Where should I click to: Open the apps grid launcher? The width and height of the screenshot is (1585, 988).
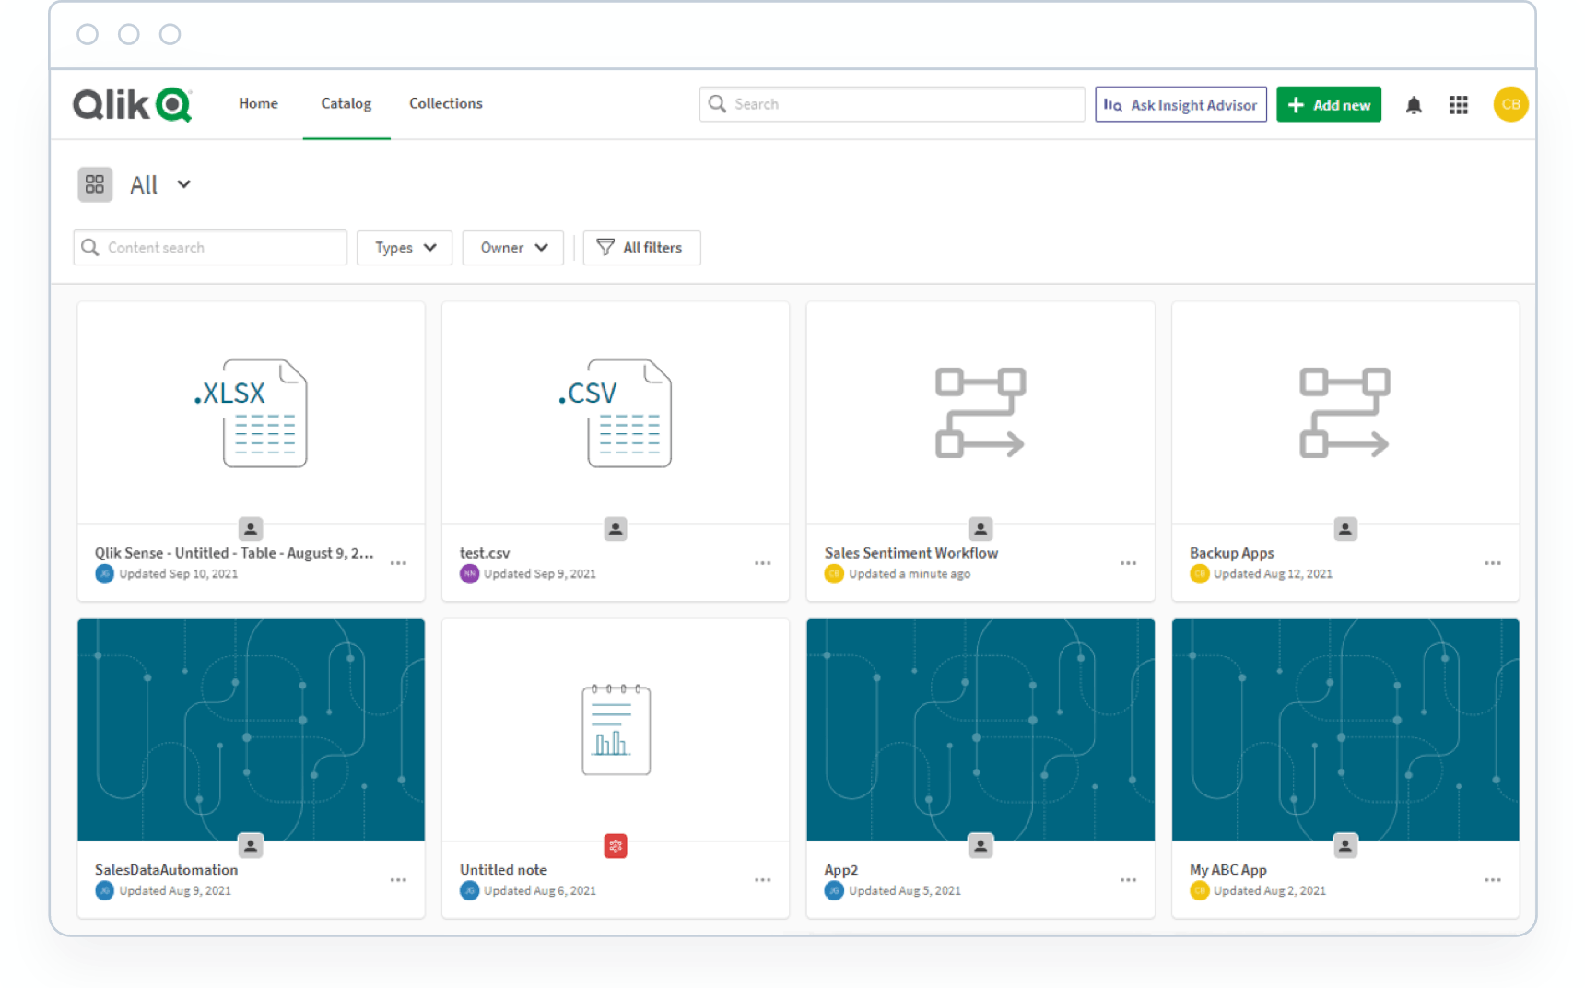pos(1458,105)
